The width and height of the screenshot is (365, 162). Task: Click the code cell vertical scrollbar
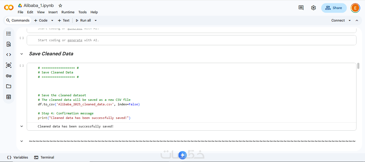click(358, 66)
